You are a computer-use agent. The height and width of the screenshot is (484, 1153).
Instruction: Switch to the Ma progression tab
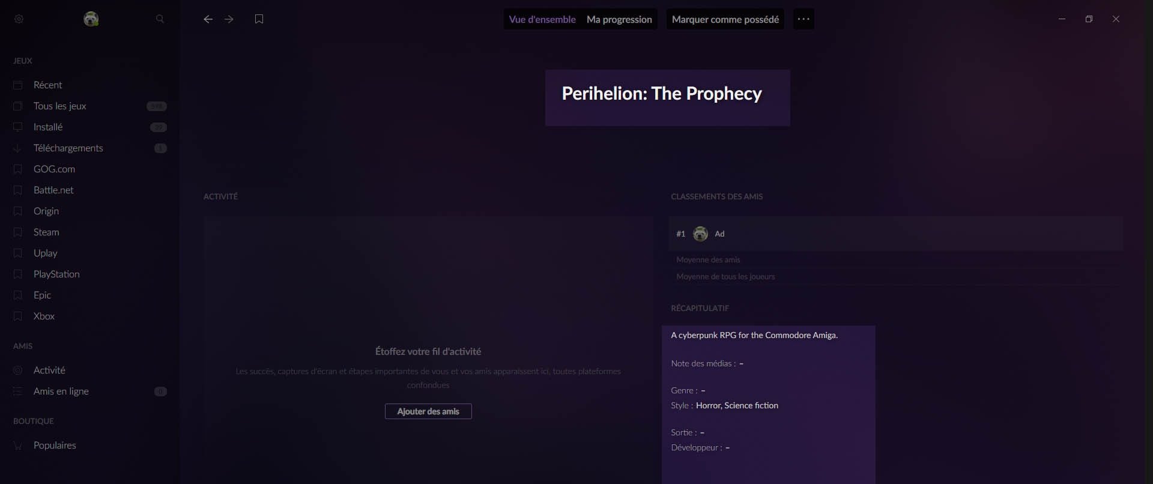pyautogui.click(x=619, y=19)
